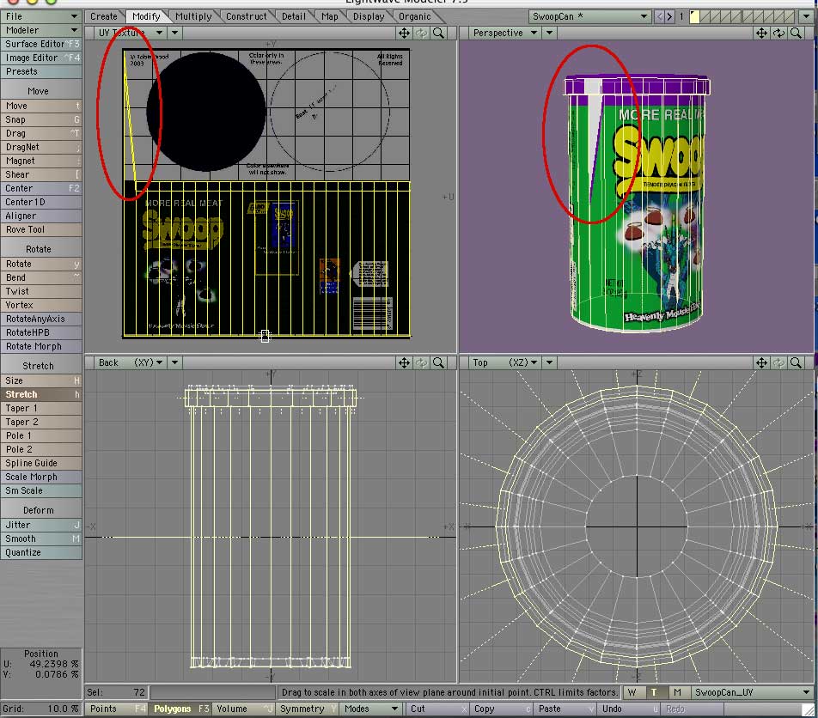The width and height of the screenshot is (818, 718).
Task: Go to previous layer bank with left arrow
Action: click(x=659, y=16)
